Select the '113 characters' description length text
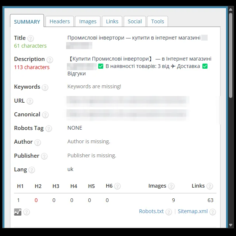Screen dimensions: 236x236 pos(32,67)
